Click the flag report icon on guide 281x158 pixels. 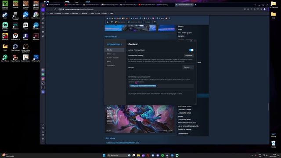click(155, 22)
